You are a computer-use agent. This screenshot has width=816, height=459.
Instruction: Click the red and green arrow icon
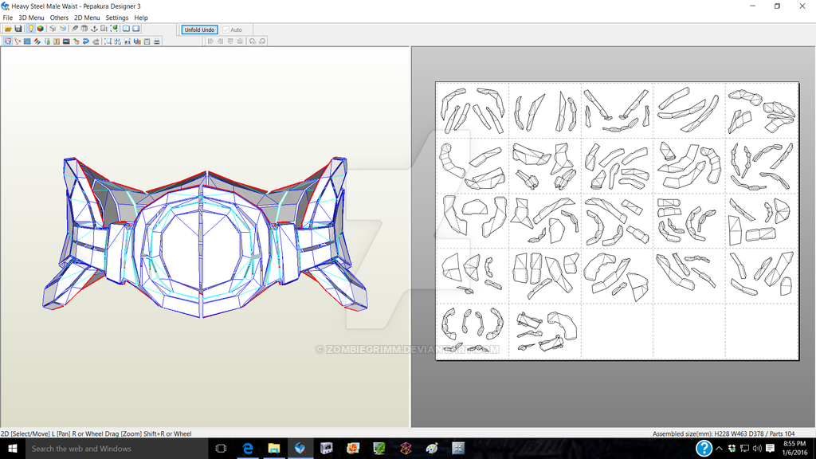click(76, 41)
